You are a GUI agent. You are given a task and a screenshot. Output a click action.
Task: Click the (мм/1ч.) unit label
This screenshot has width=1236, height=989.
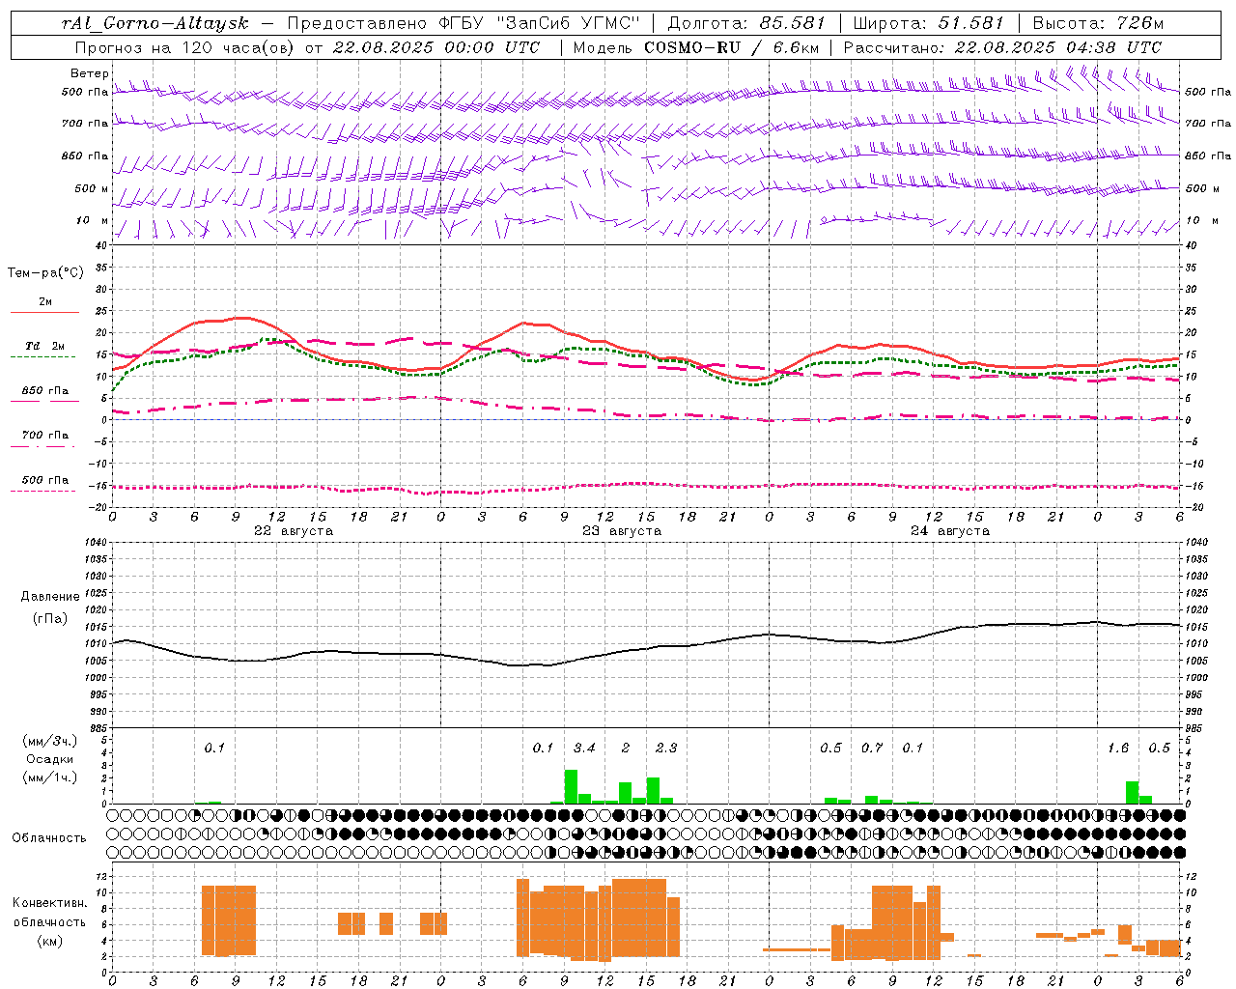click(x=50, y=777)
